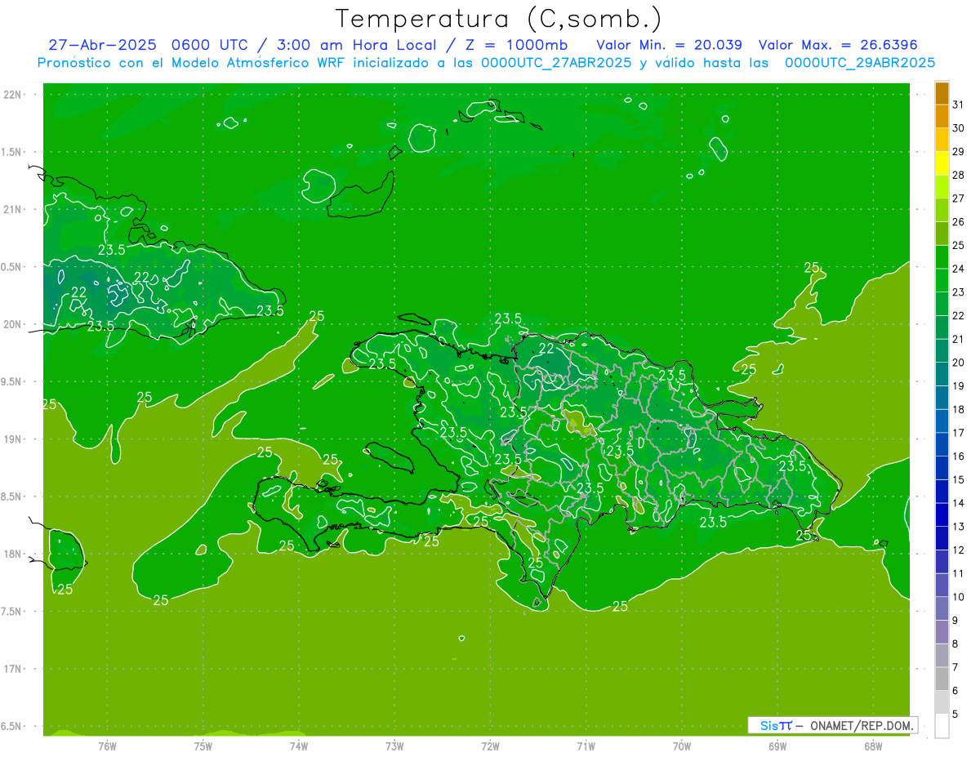Click the "75W" longitude axis label
The width and height of the screenshot is (980, 757).
(203, 746)
